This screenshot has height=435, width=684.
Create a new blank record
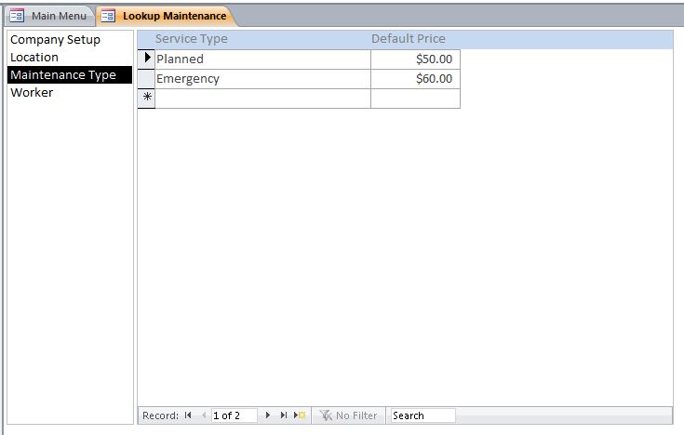point(300,415)
